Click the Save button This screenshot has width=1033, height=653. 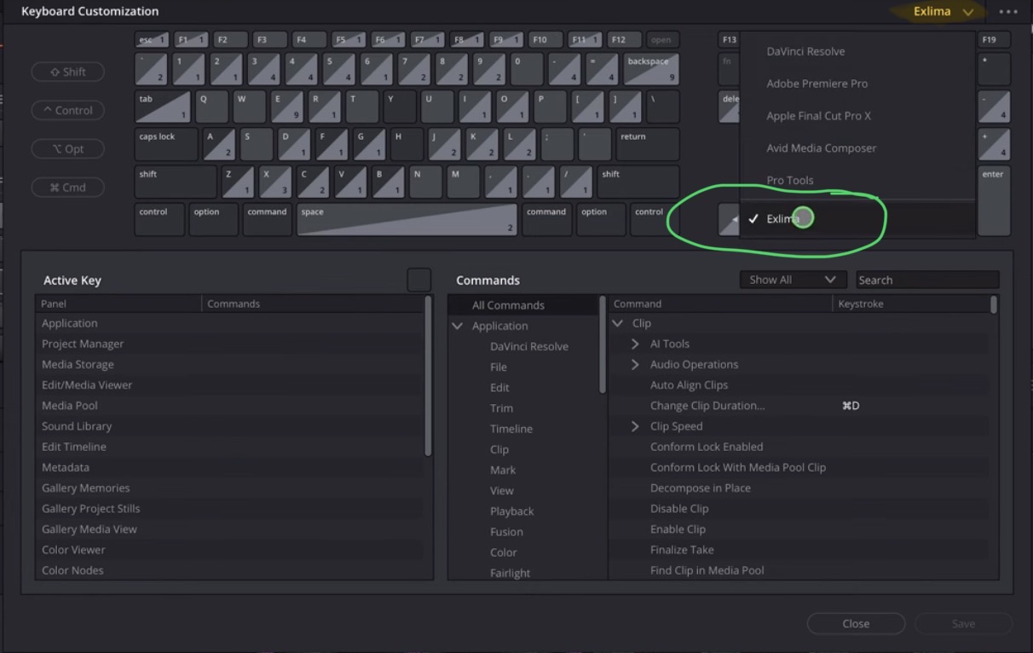(x=962, y=623)
